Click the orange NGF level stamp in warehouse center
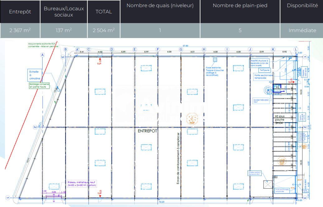 [x=191, y=118]
